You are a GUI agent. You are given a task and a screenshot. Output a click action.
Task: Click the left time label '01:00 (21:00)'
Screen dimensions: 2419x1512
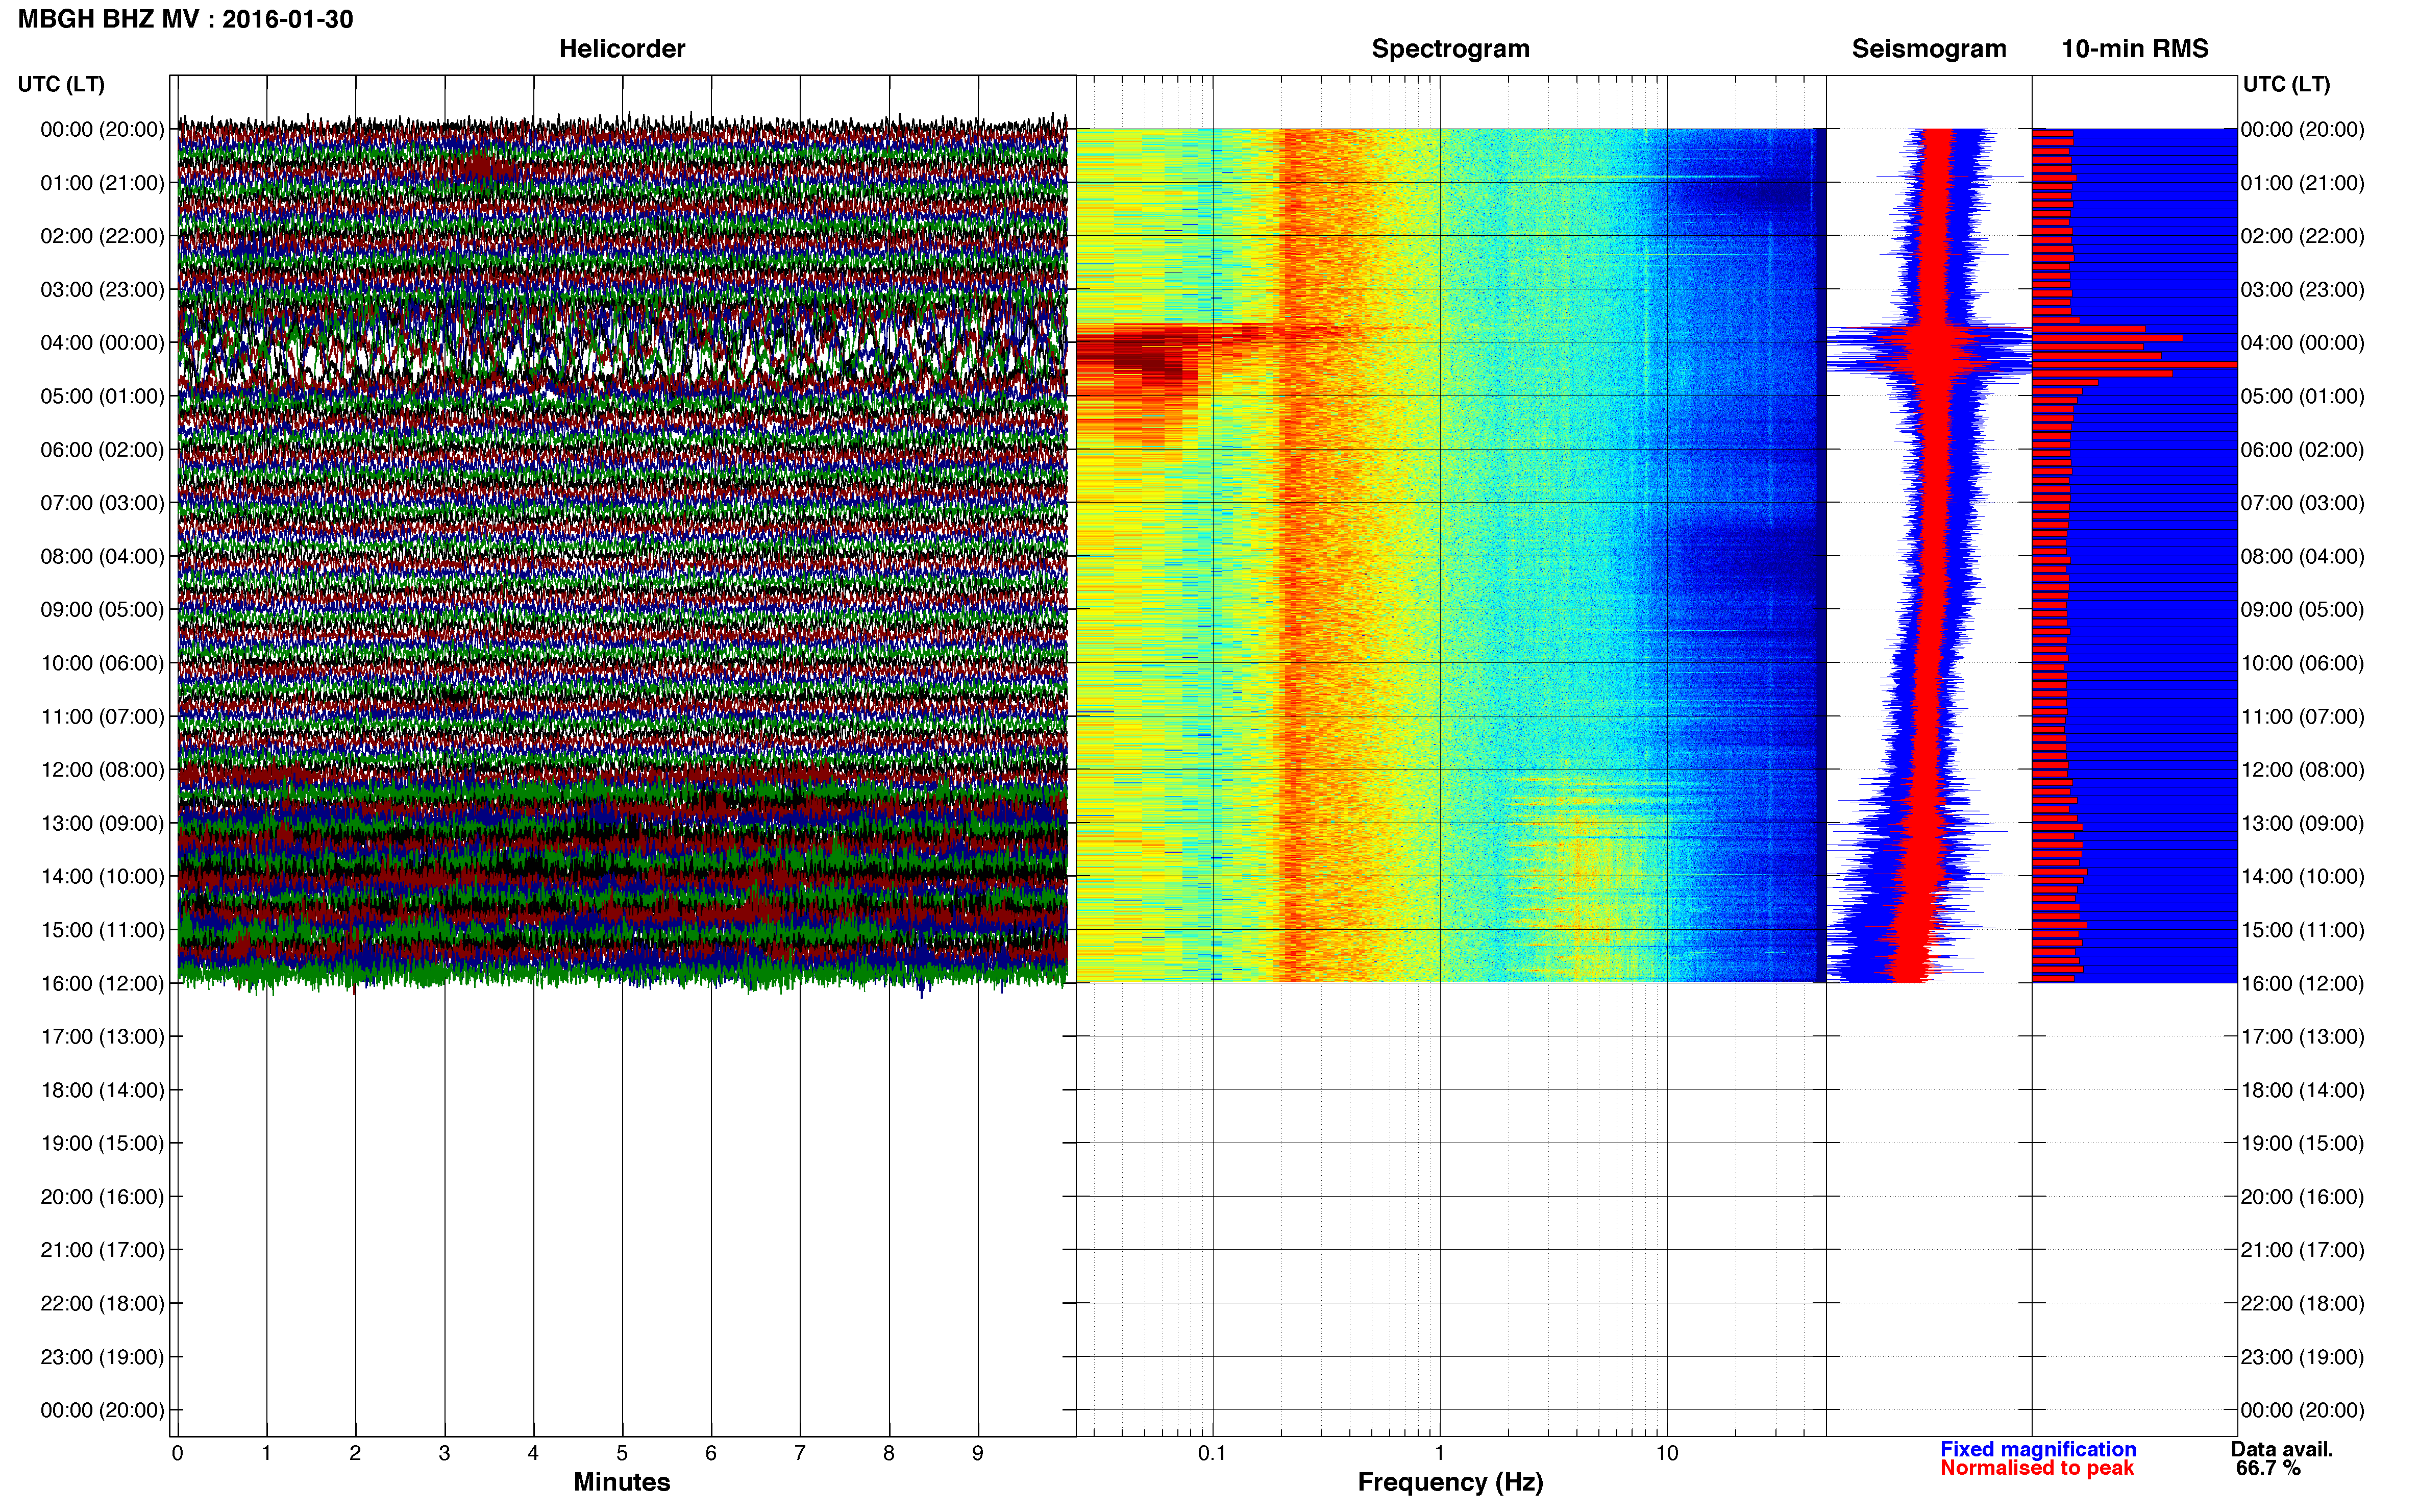point(102,182)
